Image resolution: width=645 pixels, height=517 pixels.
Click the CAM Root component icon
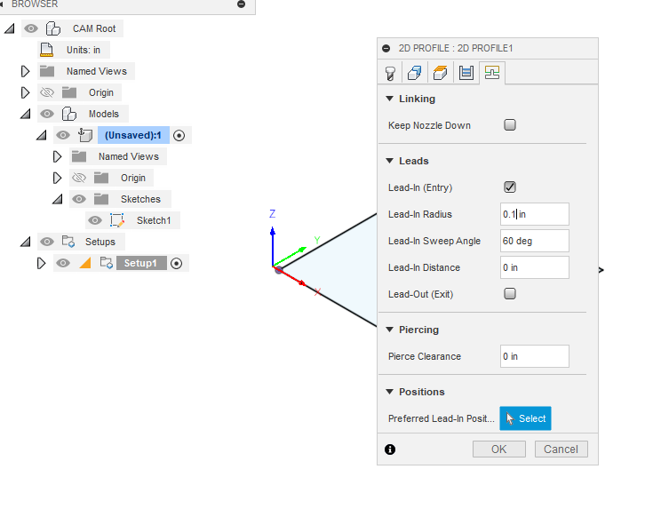[x=53, y=28]
